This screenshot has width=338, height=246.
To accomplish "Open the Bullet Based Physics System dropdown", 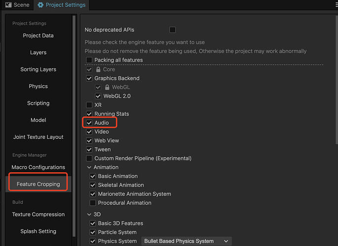I will tap(187, 241).
